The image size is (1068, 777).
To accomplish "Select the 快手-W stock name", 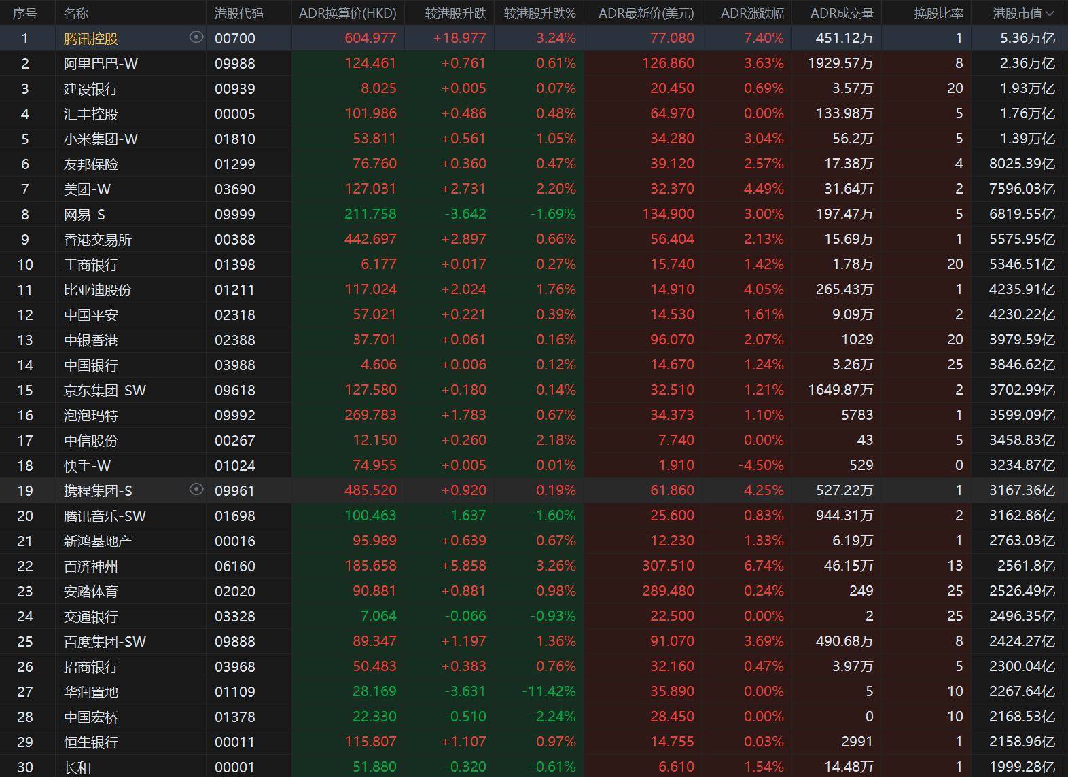I will [x=87, y=465].
